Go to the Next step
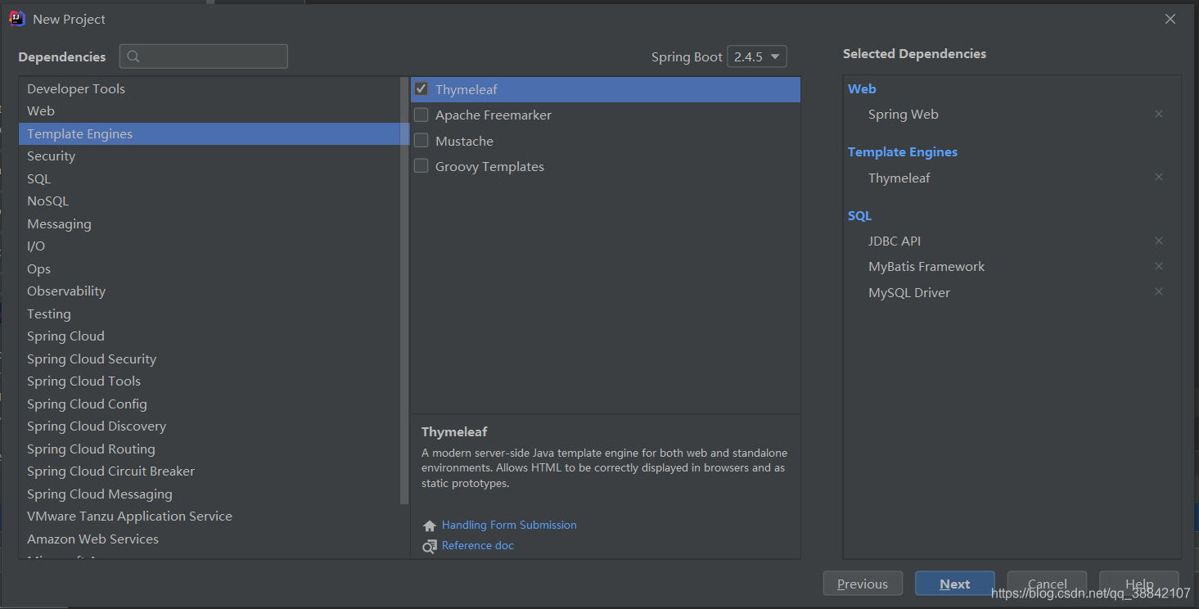 coord(955,584)
